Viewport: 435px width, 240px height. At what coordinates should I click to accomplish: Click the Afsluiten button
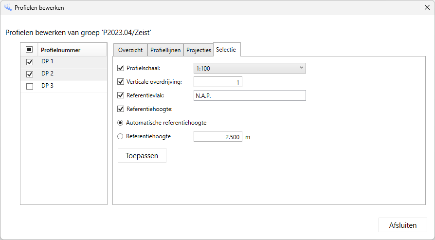click(402, 225)
